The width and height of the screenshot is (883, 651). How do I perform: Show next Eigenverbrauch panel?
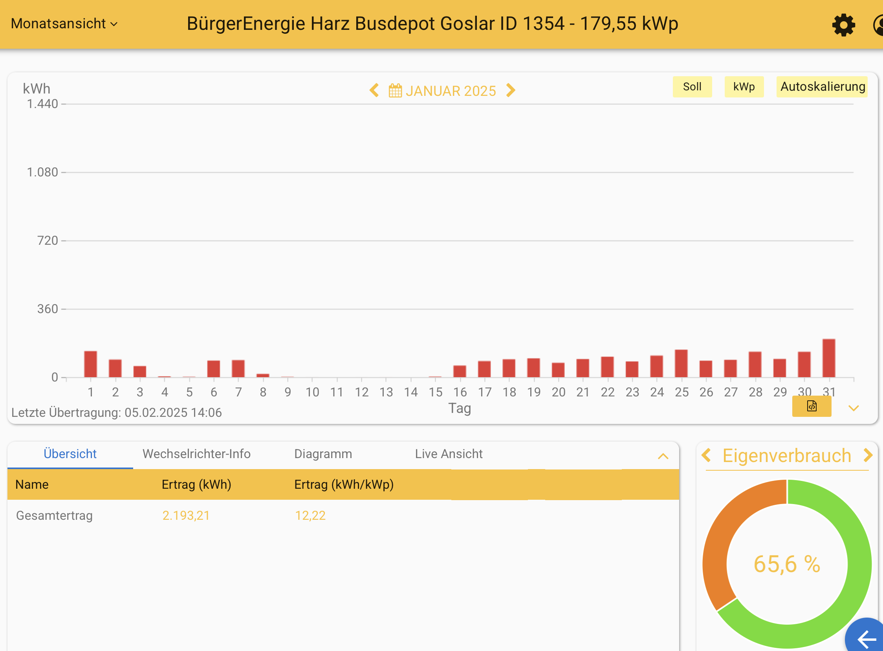tap(868, 455)
